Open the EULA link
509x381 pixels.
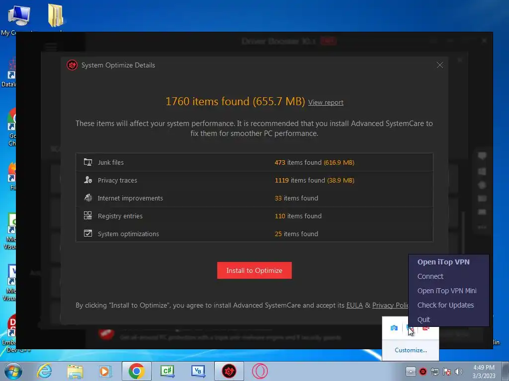tap(354, 305)
